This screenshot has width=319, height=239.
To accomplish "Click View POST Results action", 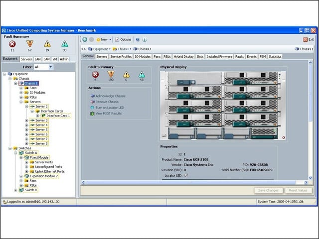I will 106,114.
